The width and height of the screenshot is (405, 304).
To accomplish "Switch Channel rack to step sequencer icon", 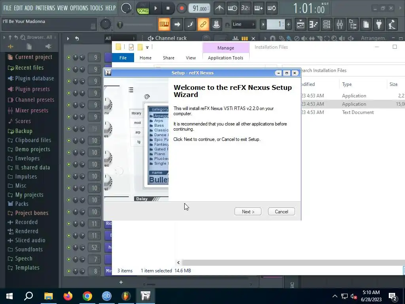I will [x=244, y=38].
